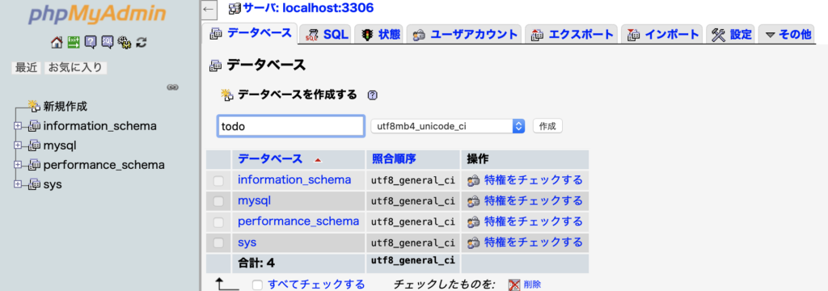
Task: Open the その他 more menu
Action: click(x=788, y=35)
